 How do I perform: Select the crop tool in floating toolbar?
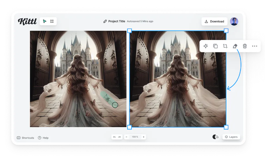(x=225, y=46)
